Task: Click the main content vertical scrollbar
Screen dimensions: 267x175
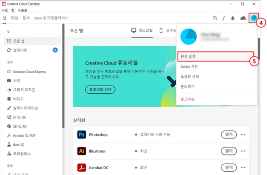Action: pyautogui.click(x=259, y=48)
